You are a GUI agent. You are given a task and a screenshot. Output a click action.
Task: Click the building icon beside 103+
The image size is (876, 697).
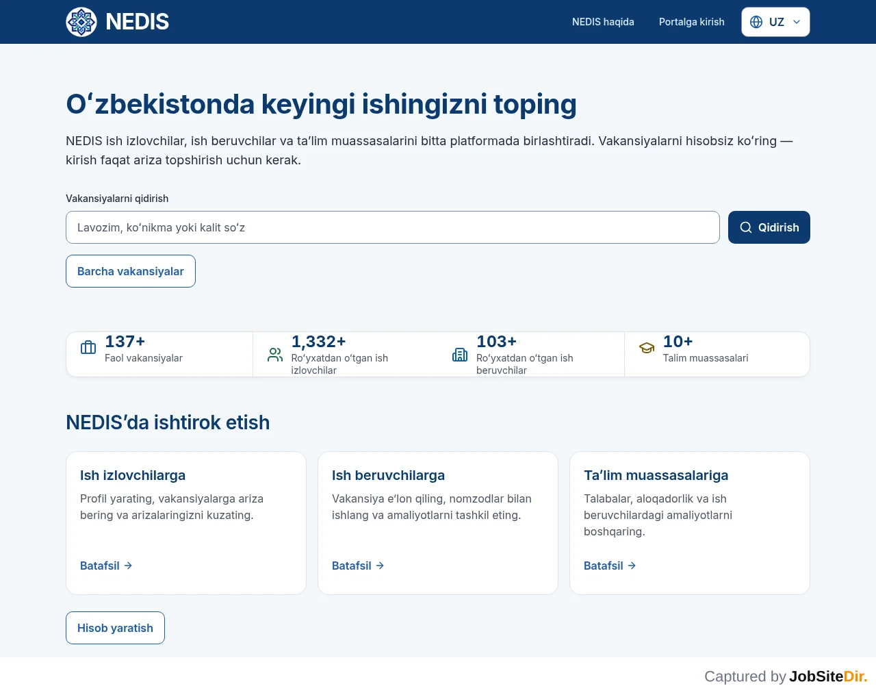click(460, 355)
